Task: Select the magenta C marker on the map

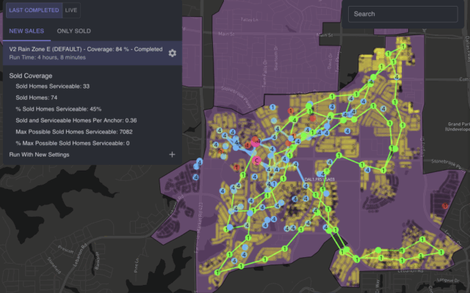Action: tap(256, 159)
